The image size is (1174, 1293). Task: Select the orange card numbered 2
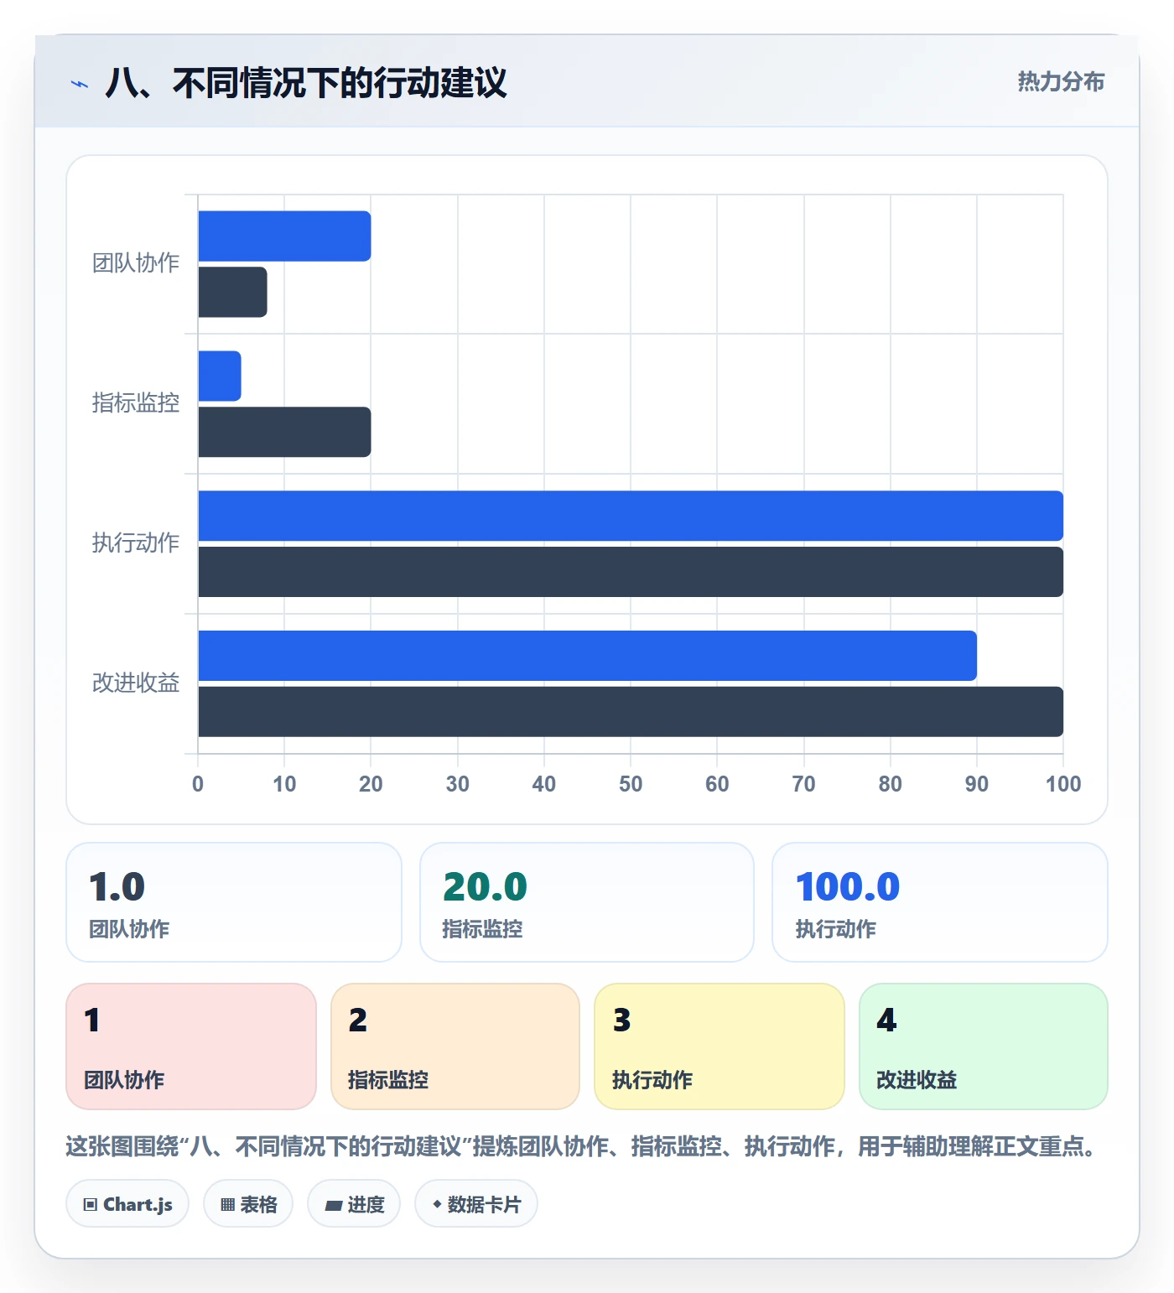(x=455, y=1046)
